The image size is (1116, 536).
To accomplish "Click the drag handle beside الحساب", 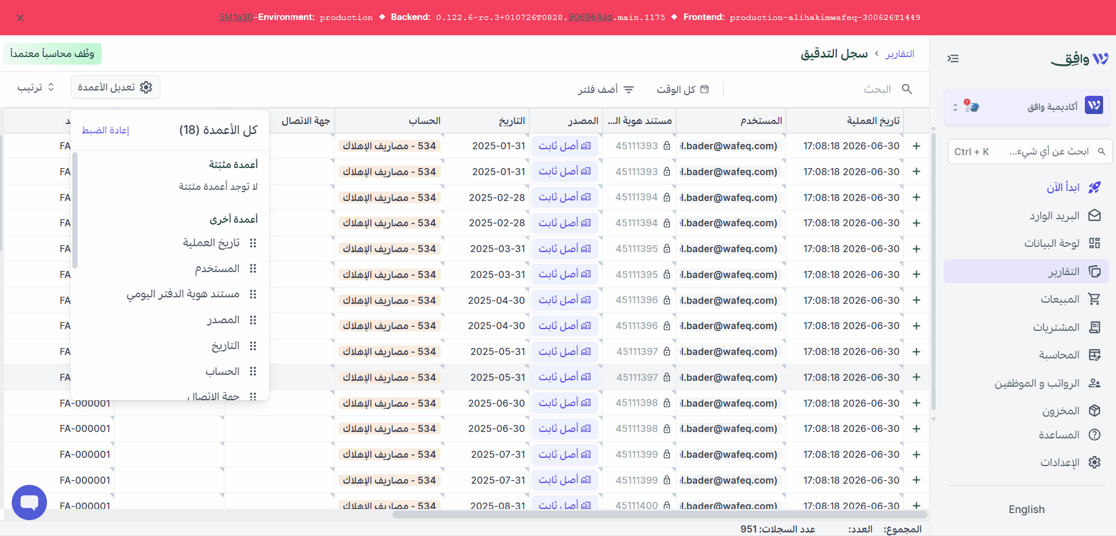I will point(253,371).
